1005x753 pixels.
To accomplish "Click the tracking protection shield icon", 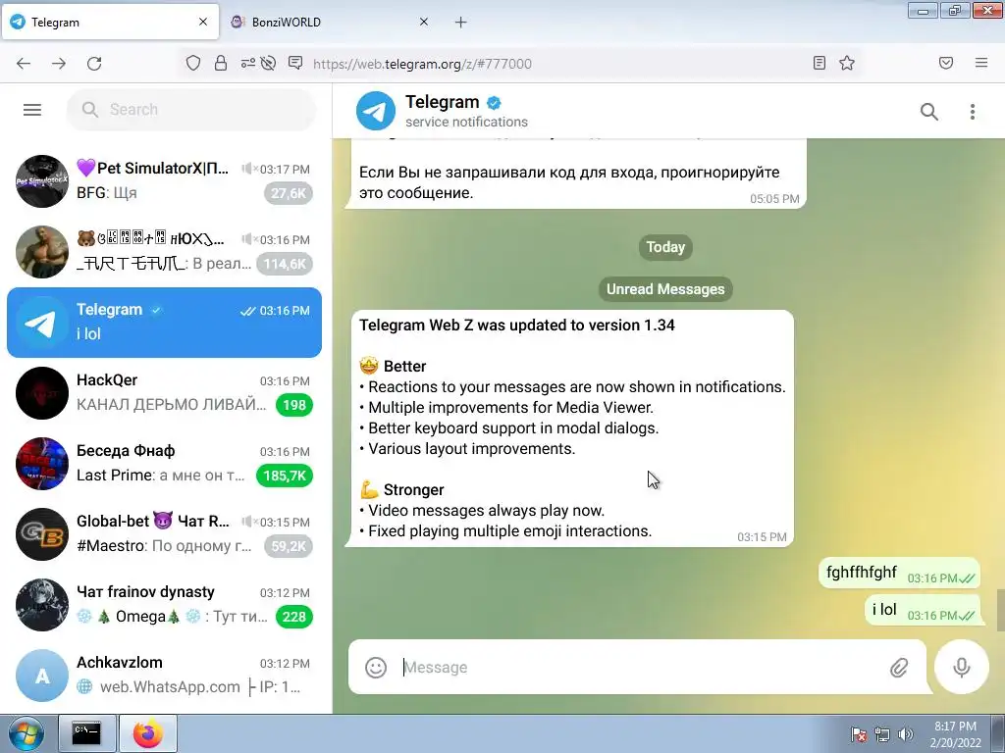I will (x=193, y=64).
